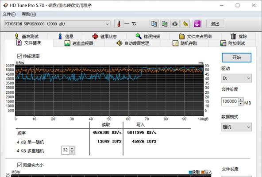Click the 45926 IOPS write value

click(x=144, y=142)
